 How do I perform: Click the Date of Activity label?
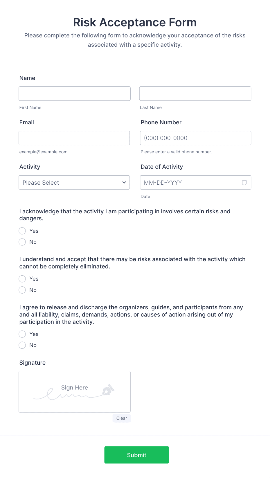click(x=162, y=167)
